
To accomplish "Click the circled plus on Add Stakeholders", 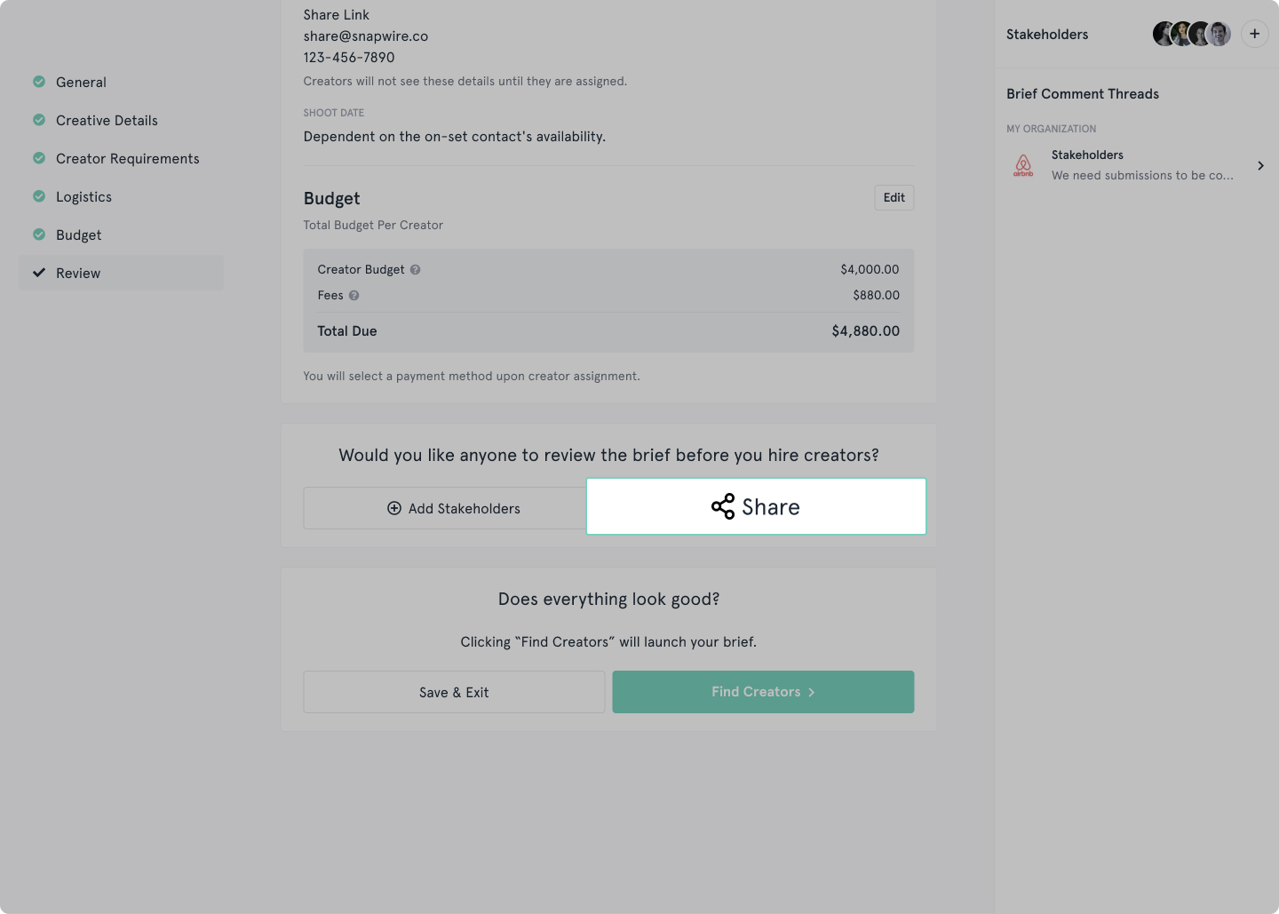I will point(394,508).
